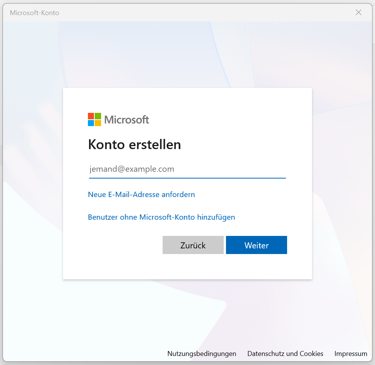
Task: Review terms via Nutzungsbedingungen footer link
Action: coord(201,353)
